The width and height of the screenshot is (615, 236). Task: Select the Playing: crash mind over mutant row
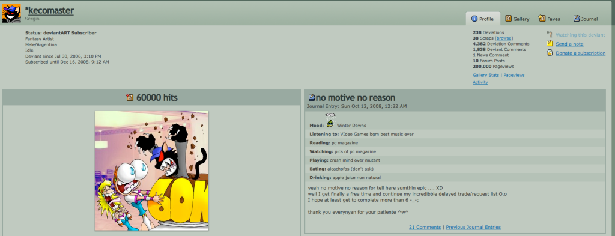[455, 160]
